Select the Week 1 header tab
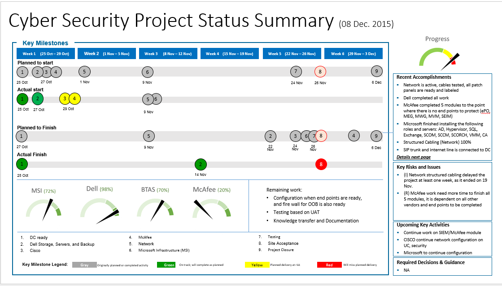Viewport: 502px width, 286px height. tap(43, 54)
